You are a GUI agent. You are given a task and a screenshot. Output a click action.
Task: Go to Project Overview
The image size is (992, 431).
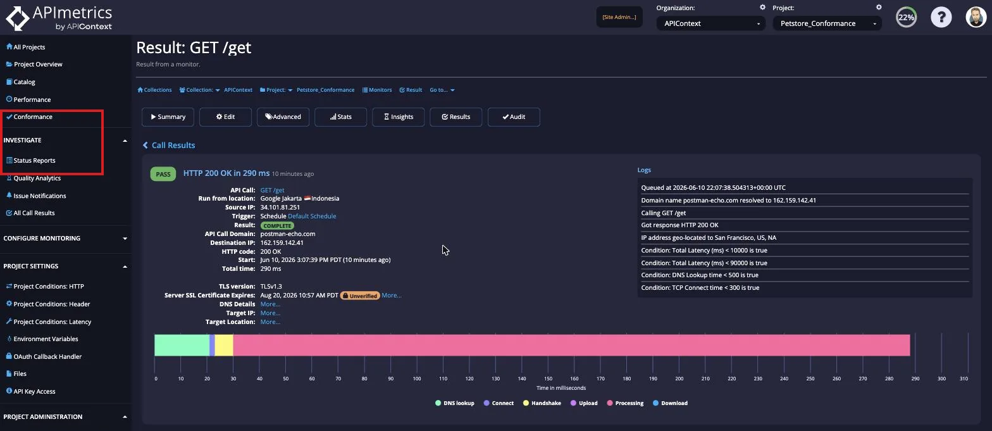click(x=34, y=64)
